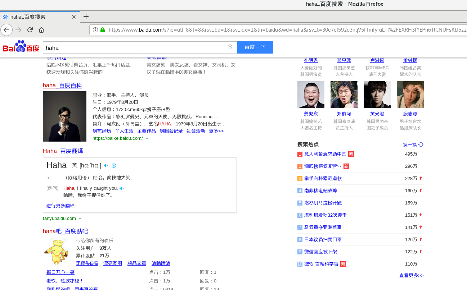Play pronunciation of Haha in translation card
467x290 pixels.
pyautogui.click(x=105, y=166)
